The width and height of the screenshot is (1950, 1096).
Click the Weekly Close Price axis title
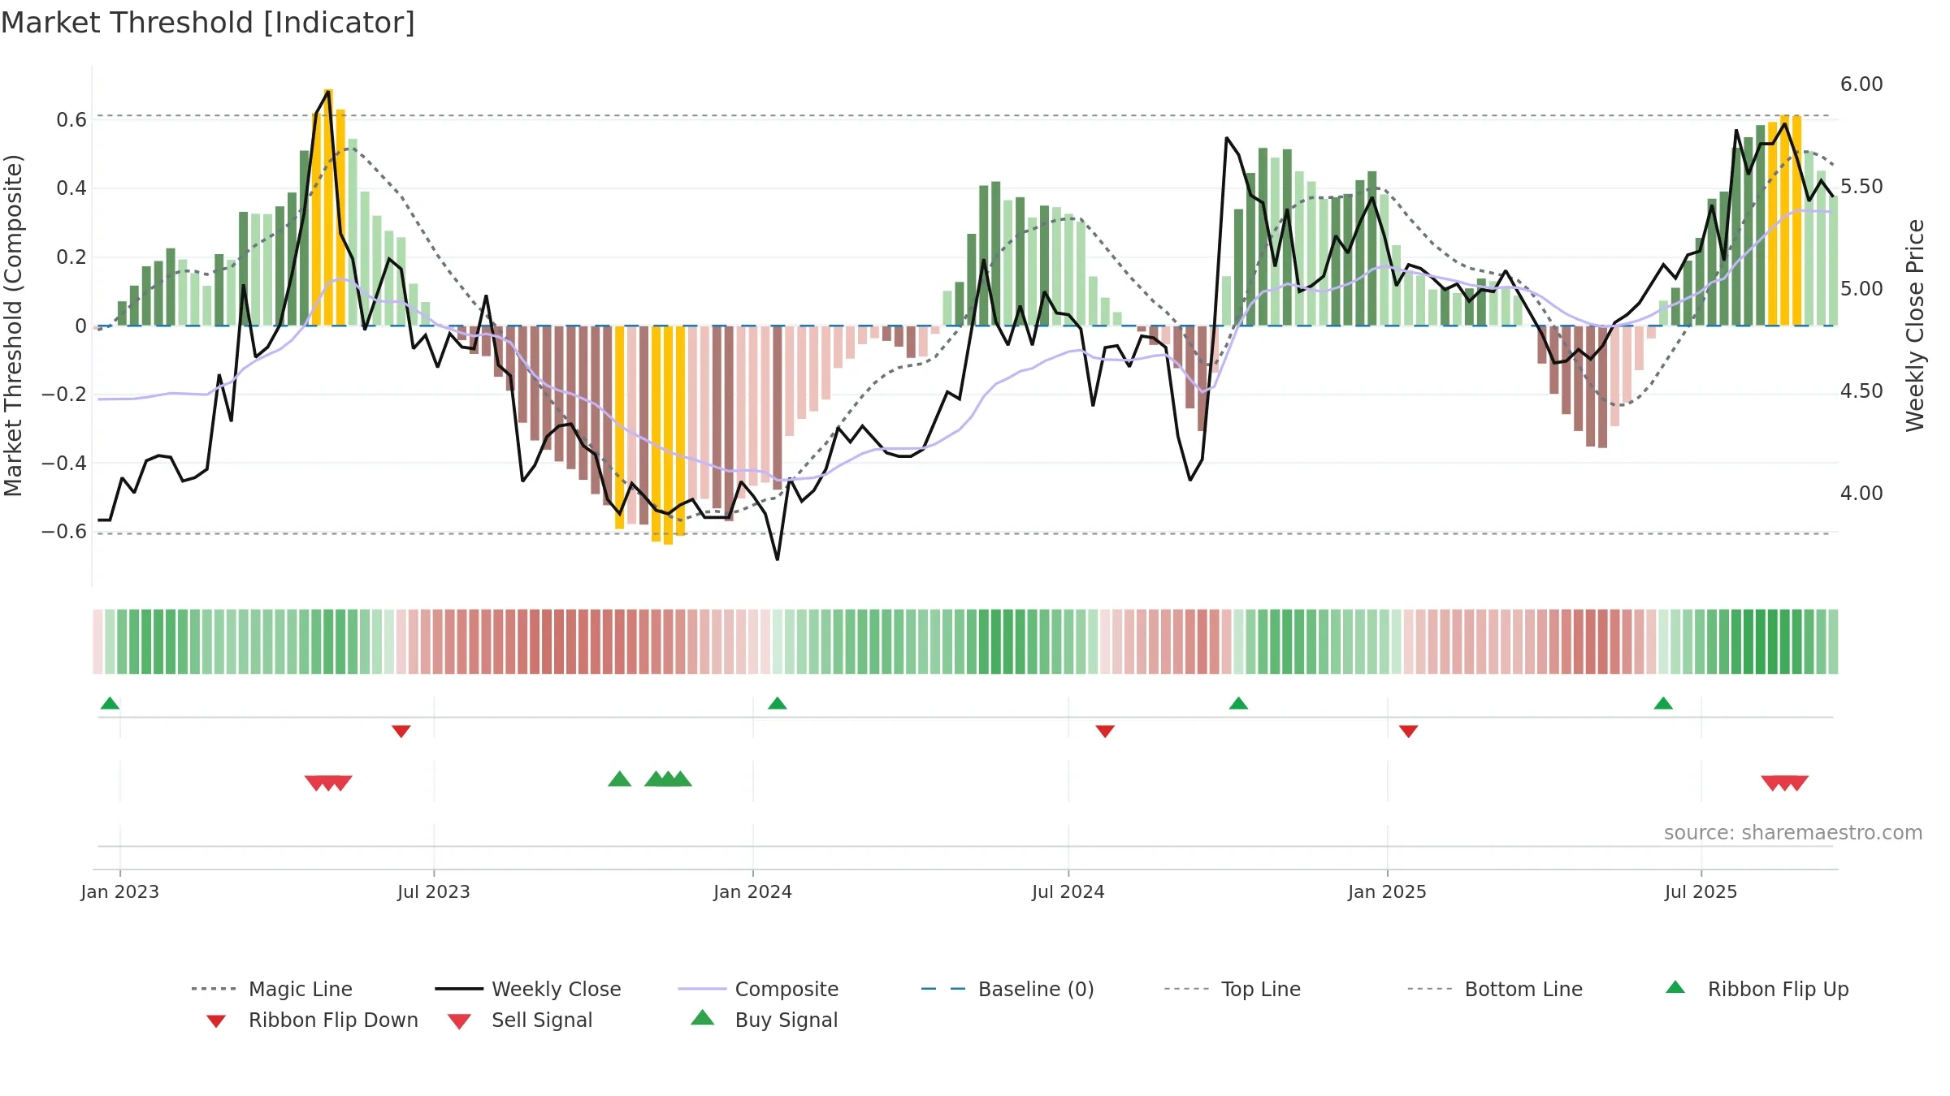1915,326
